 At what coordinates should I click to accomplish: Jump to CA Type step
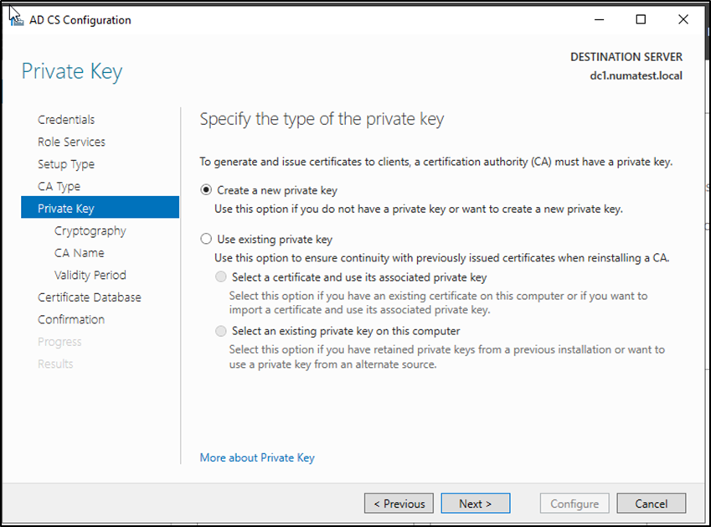tap(59, 187)
